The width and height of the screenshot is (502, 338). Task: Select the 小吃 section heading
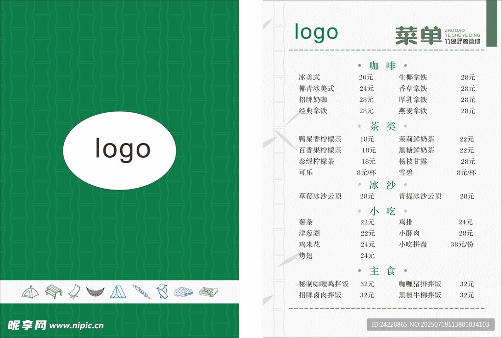coord(382,211)
